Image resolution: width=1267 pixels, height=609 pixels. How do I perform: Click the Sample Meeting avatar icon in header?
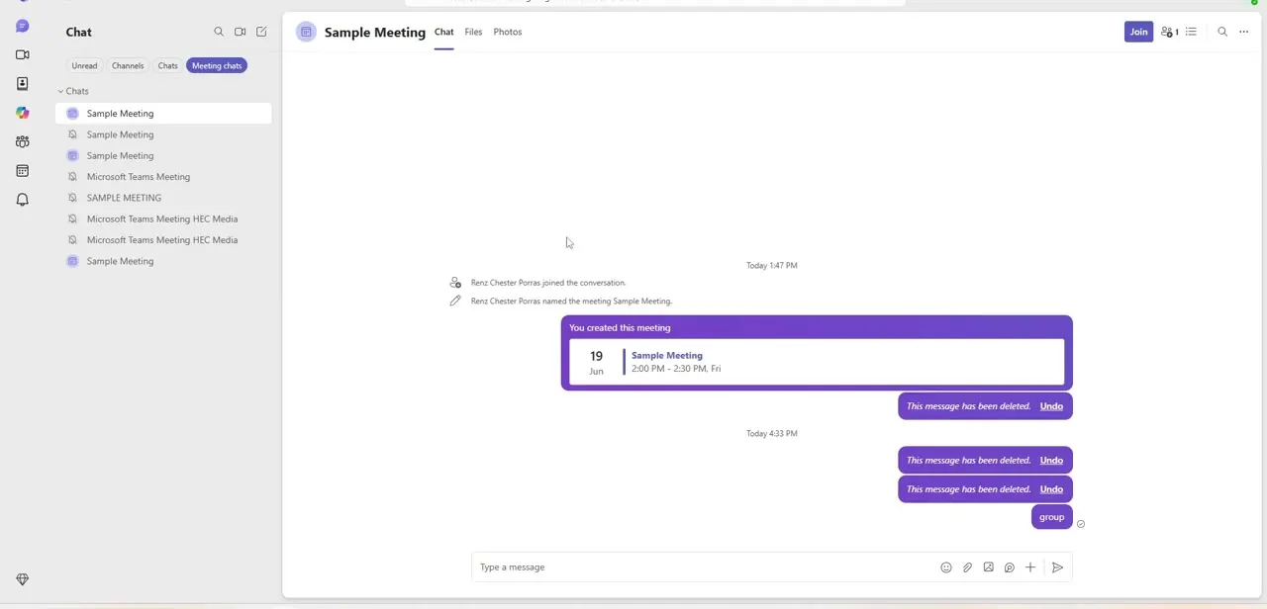pyautogui.click(x=306, y=32)
